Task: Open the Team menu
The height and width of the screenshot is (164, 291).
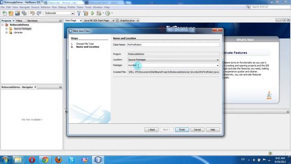Action: click(80, 7)
